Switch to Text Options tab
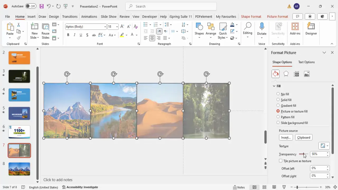Viewport: 338px width, 190px height. click(x=306, y=62)
